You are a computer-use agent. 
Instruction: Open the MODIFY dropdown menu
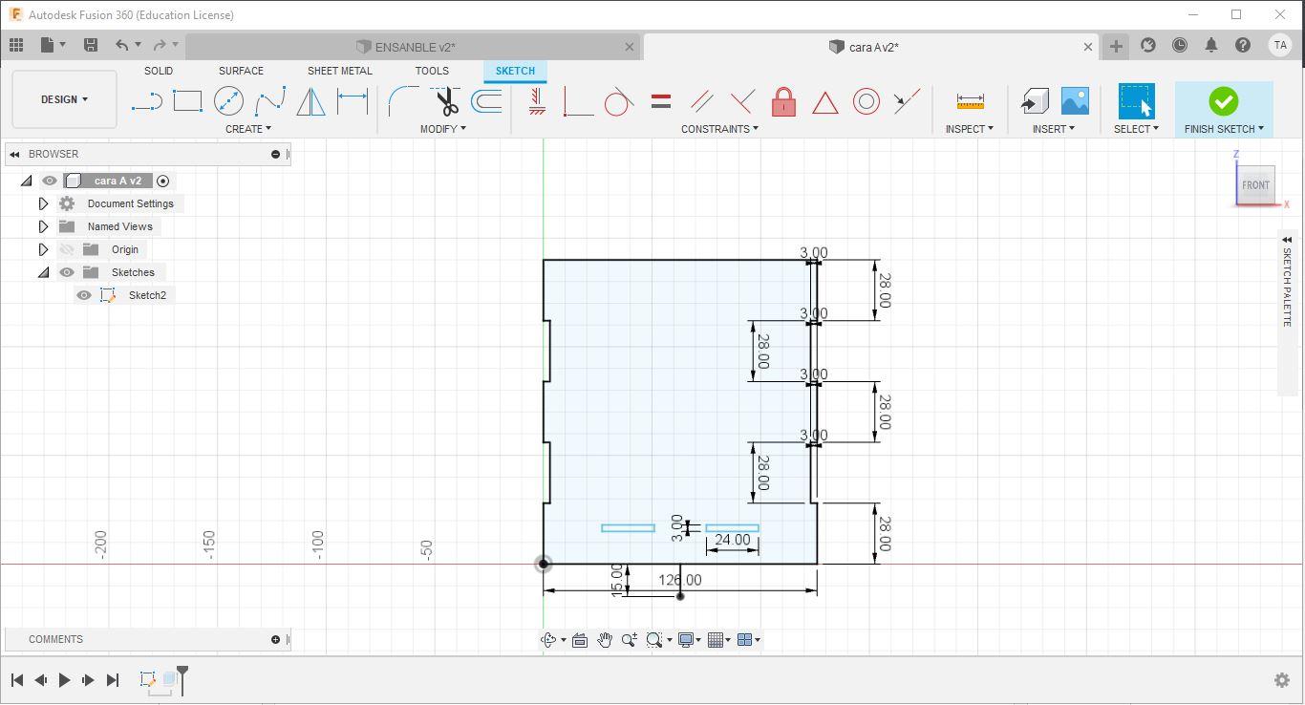(443, 129)
